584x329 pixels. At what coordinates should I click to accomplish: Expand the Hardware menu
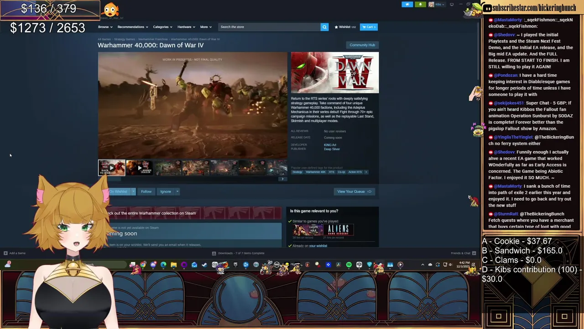(186, 27)
